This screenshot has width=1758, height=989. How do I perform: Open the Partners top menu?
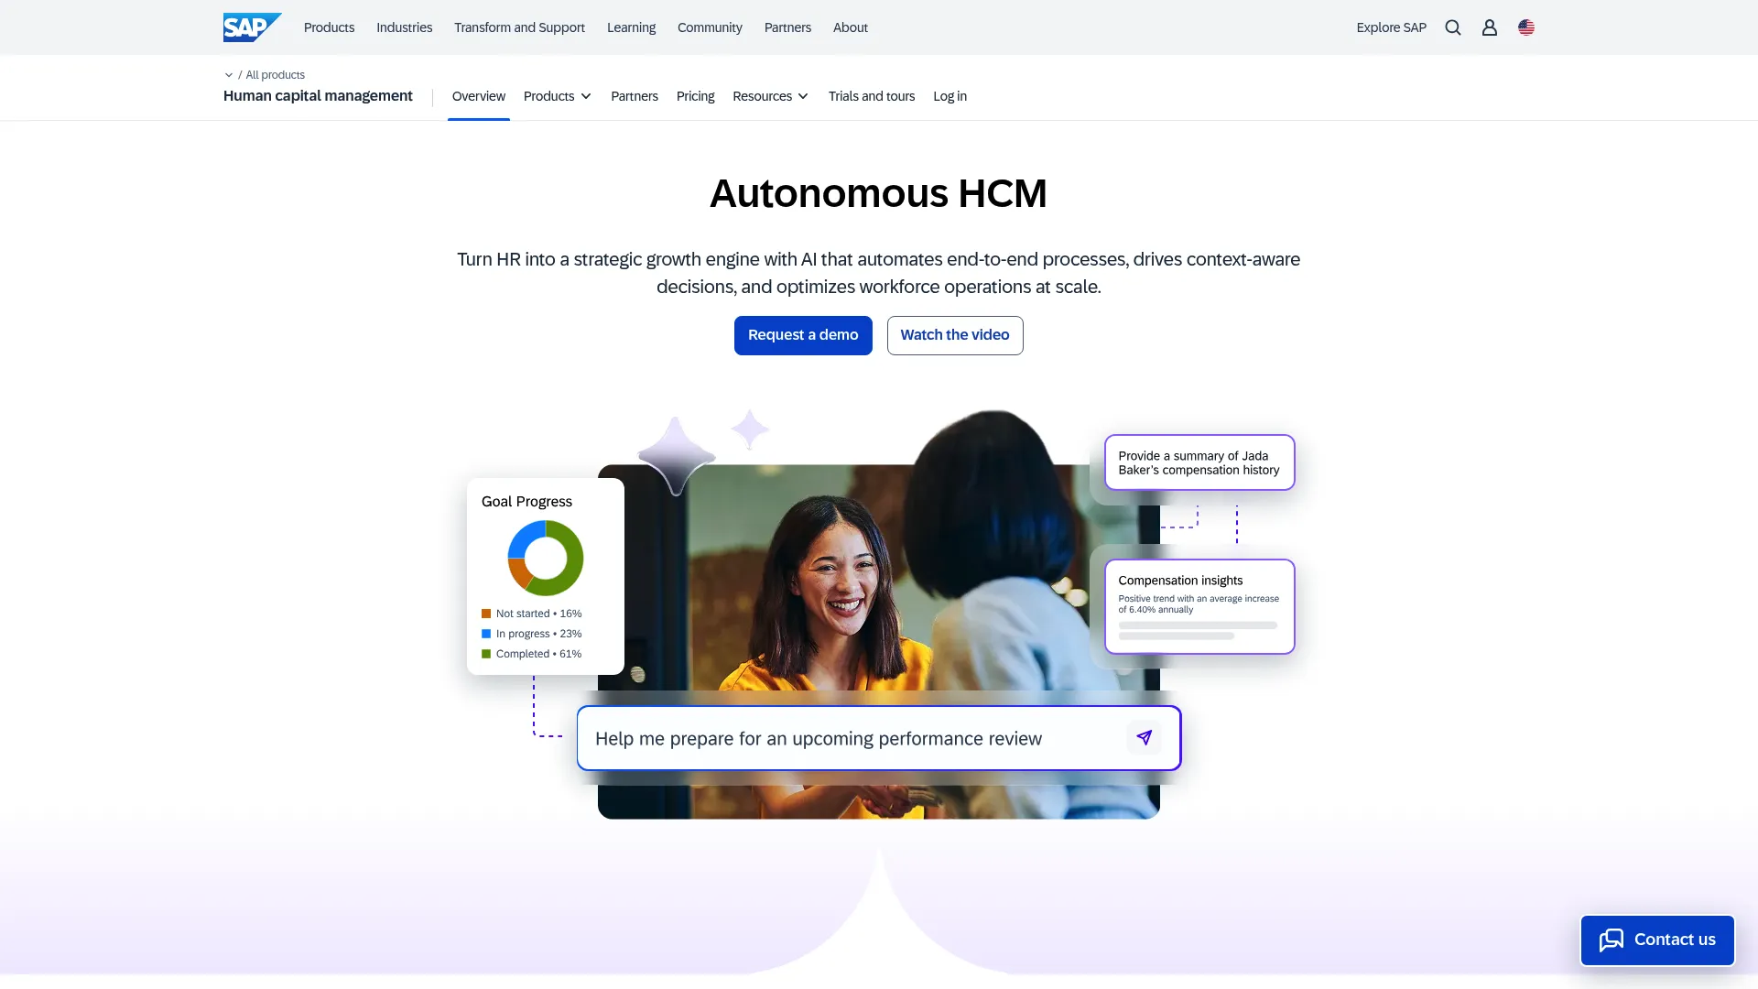787,27
